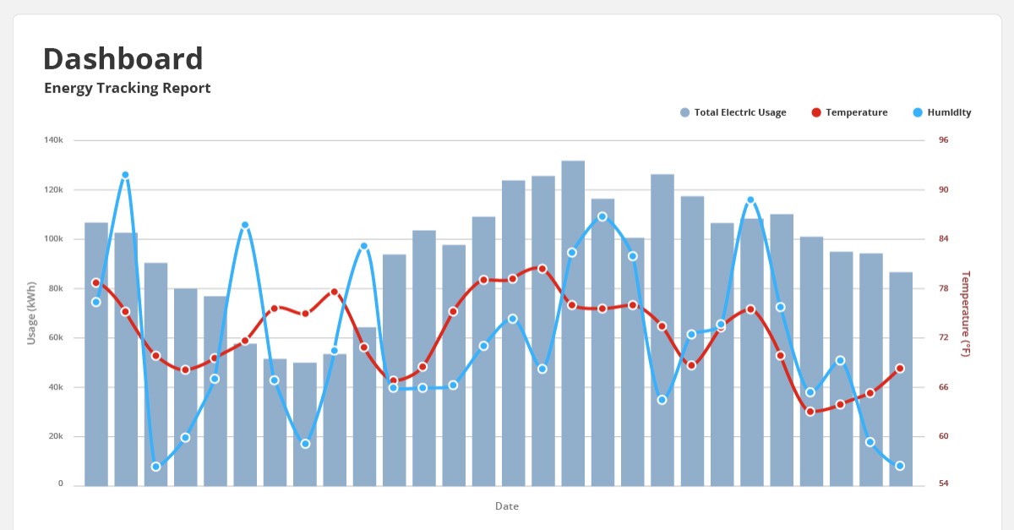Select the very first usage bar in chart

[96, 354]
